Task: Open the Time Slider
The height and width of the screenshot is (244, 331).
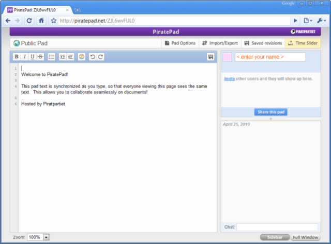Action: (x=303, y=43)
